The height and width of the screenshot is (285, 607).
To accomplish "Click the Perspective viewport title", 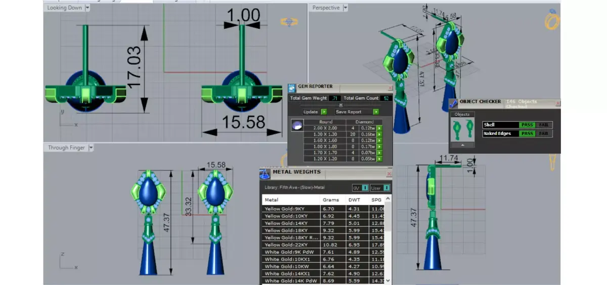I will (x=326, y=8).
